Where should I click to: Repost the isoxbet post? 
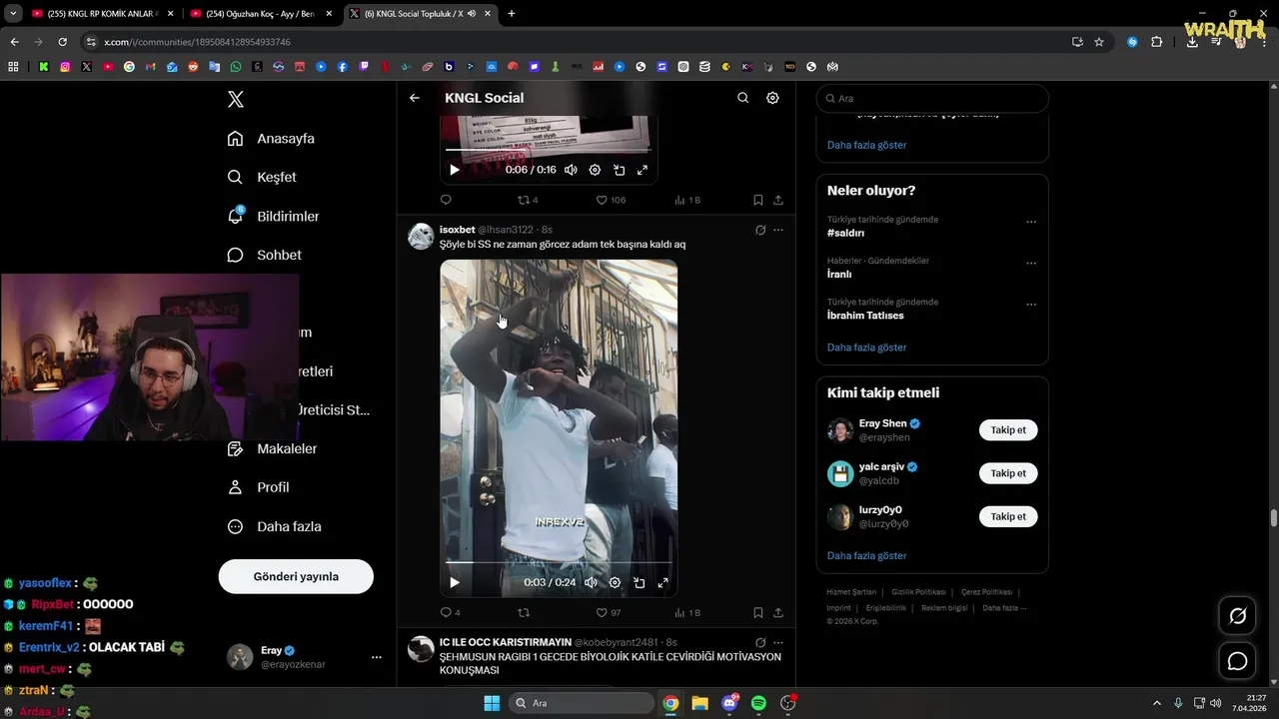coord(523,612)
